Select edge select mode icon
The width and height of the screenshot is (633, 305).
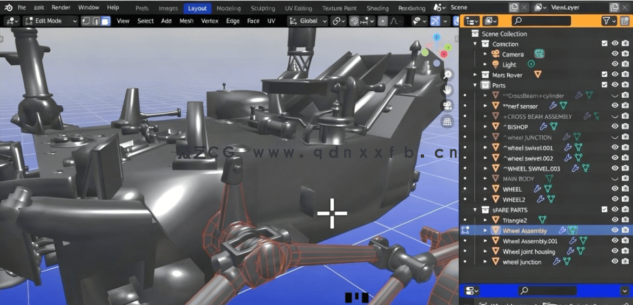96,21
